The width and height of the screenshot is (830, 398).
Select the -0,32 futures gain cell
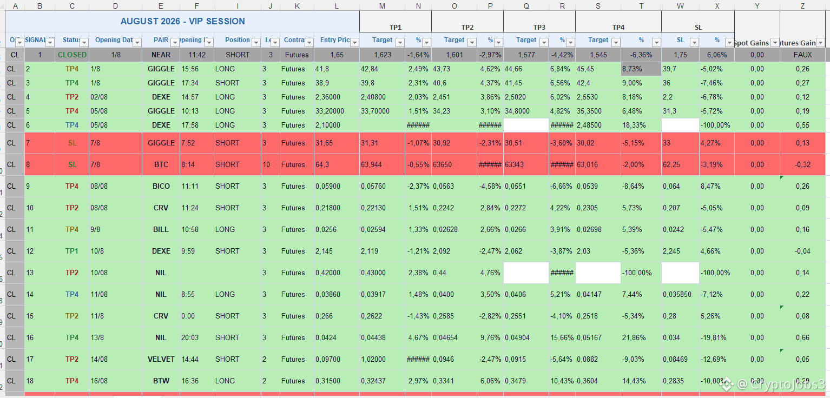click(x=803, y=164)
